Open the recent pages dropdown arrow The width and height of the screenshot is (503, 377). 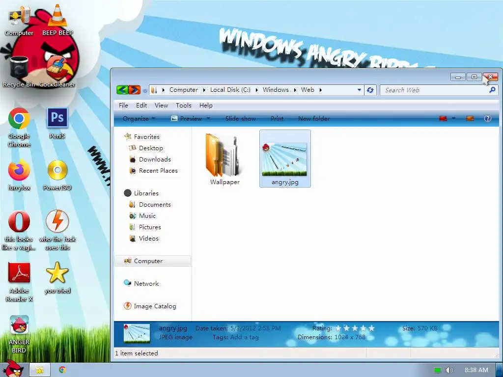(x=145, y=91)
